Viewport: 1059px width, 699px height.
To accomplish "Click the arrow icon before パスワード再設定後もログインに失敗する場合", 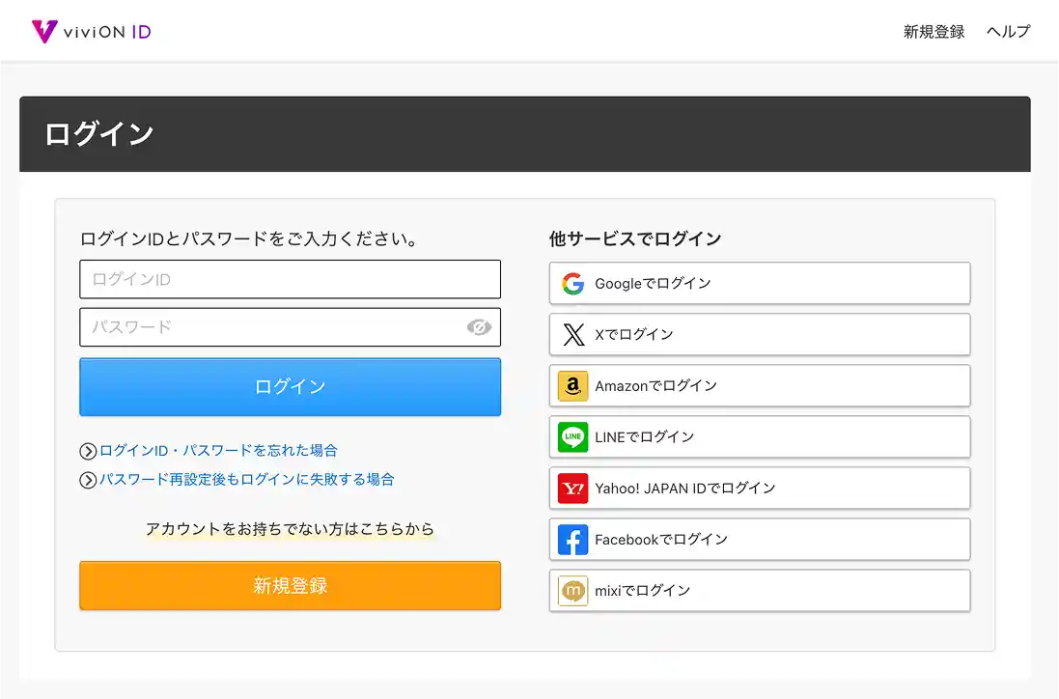I will (x=88, y=480).
